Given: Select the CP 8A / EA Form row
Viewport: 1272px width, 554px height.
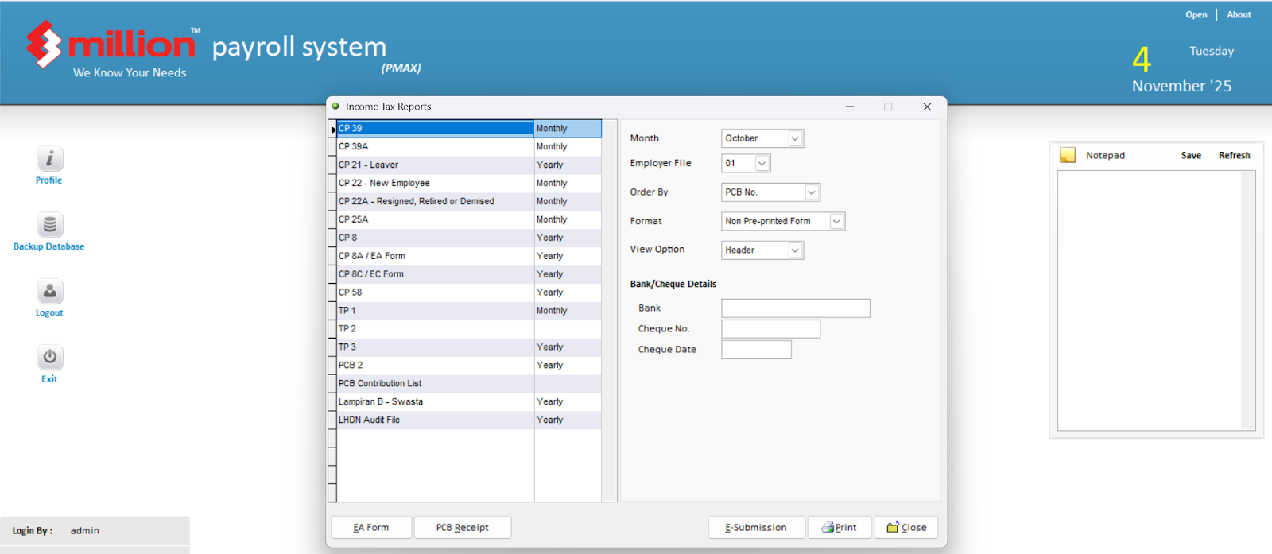Looking at the screenshot, I should (x=434, y=256).
